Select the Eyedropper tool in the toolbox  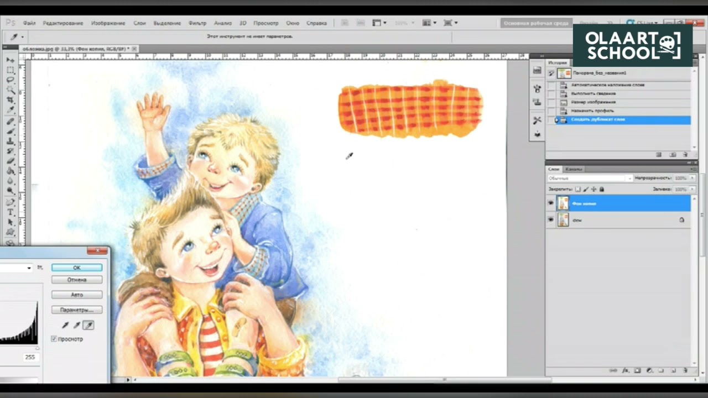coord(11,110)
